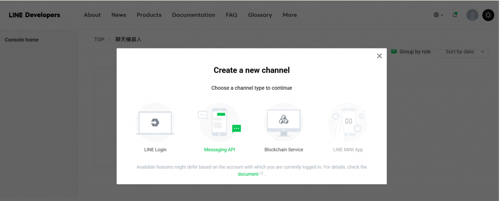Click the TOP breadcrumb link
This screenshot has width=500, height=201.
tap(99, 40)
